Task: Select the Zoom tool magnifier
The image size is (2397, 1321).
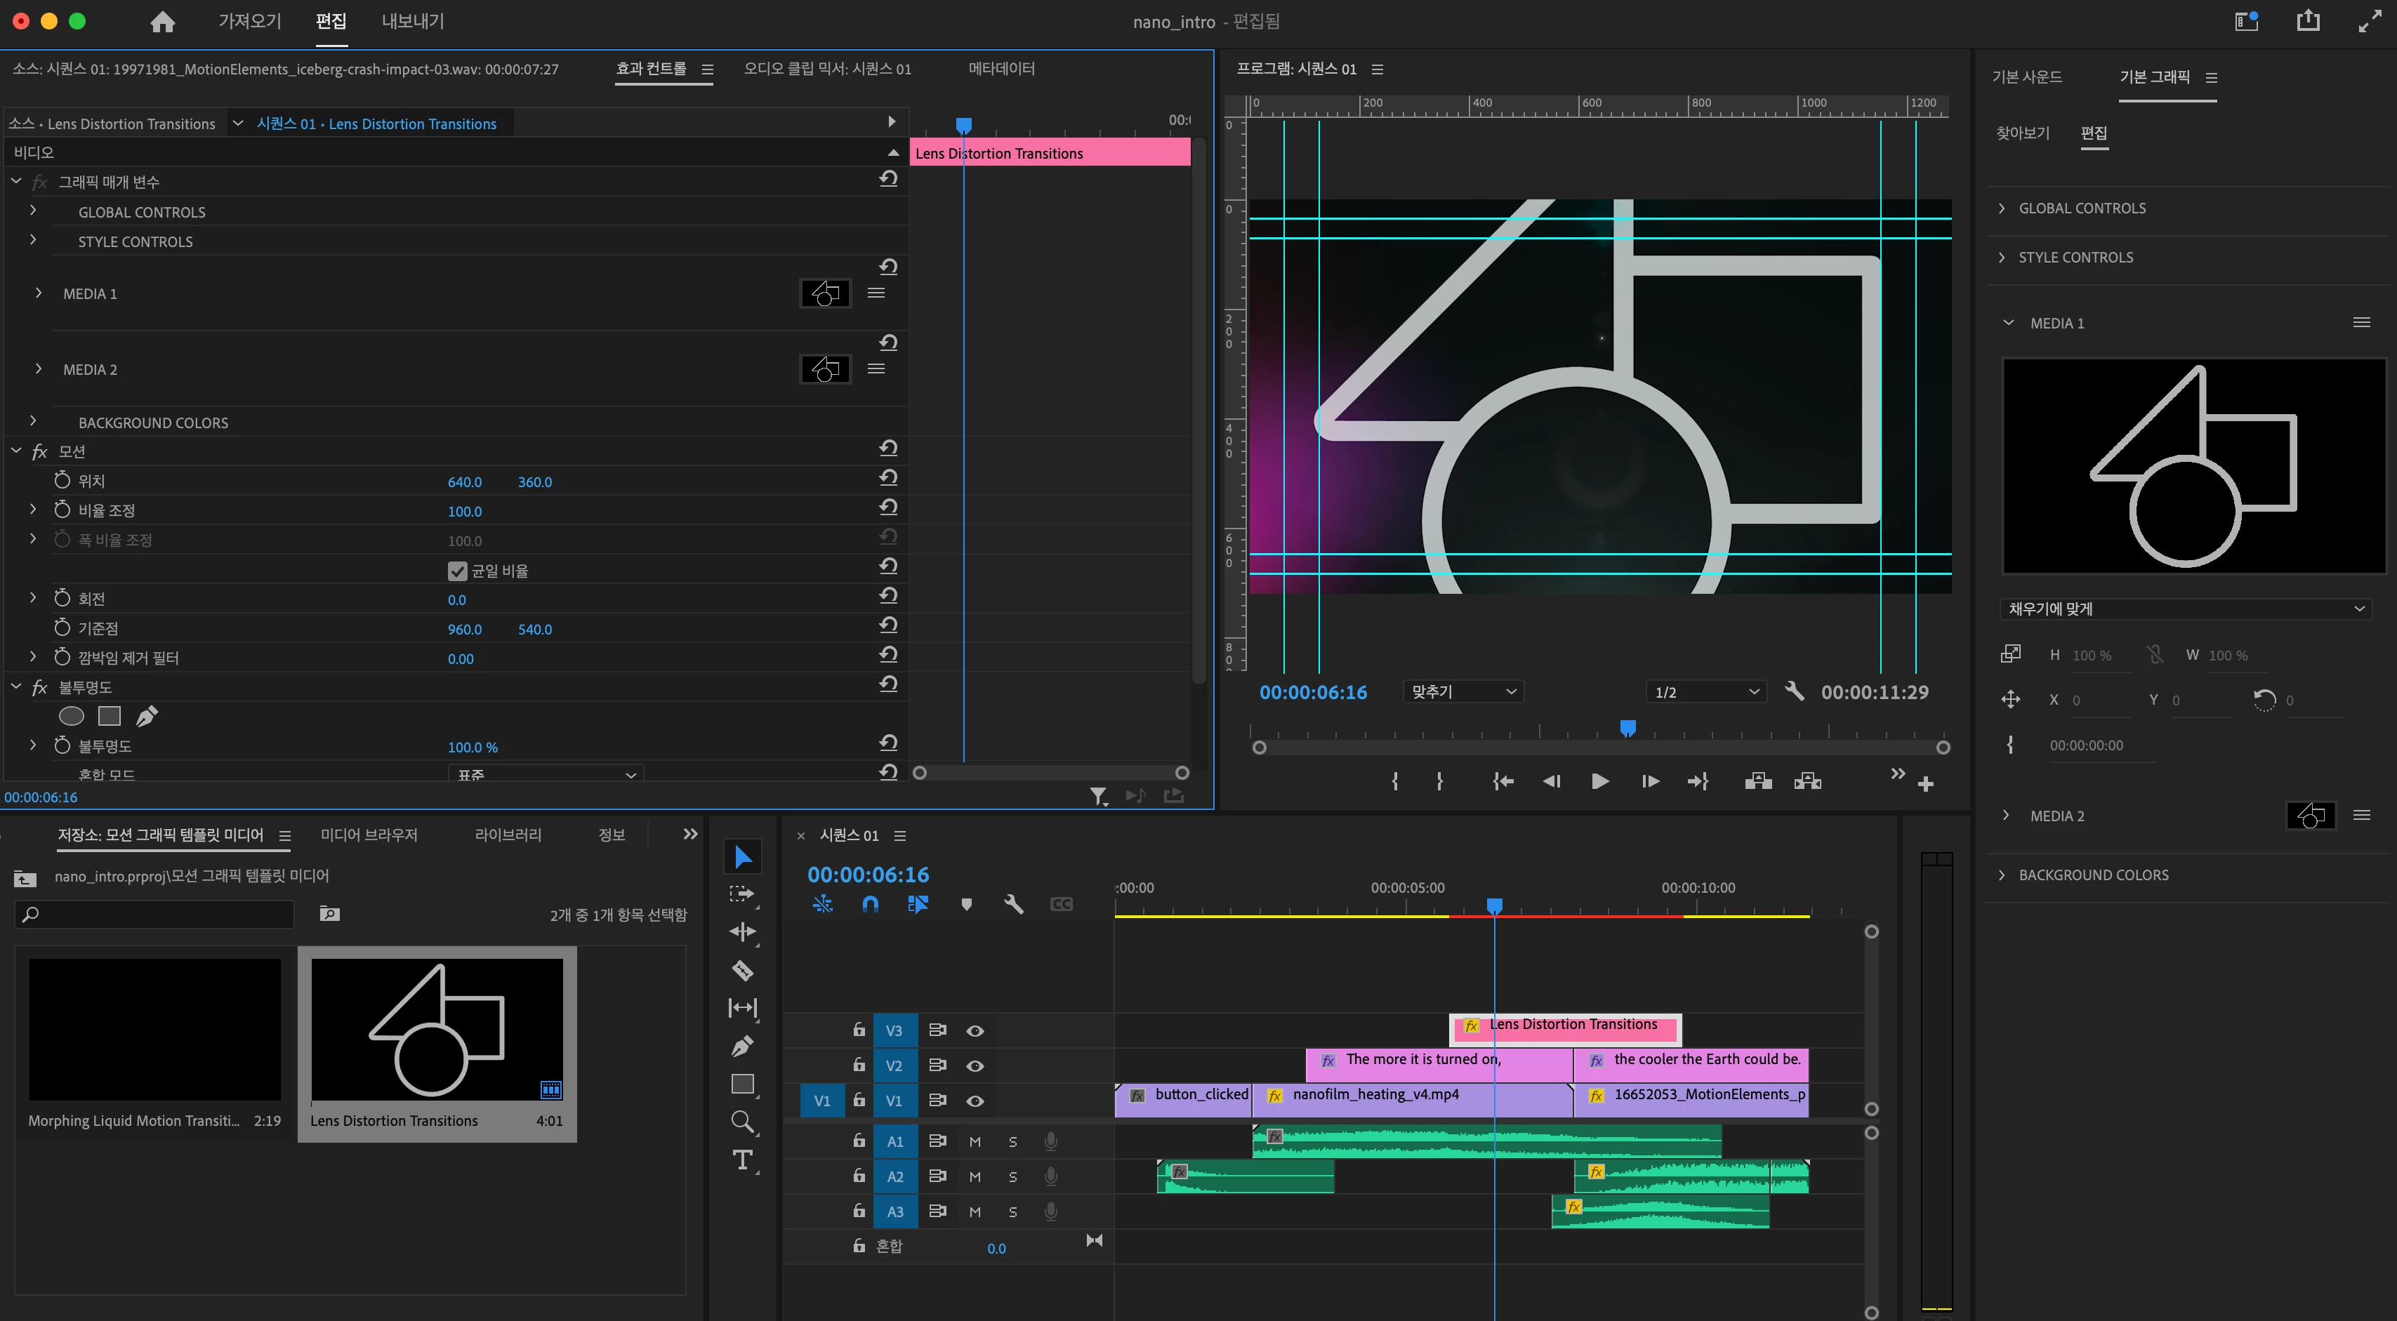Action: coord(743,1122)
